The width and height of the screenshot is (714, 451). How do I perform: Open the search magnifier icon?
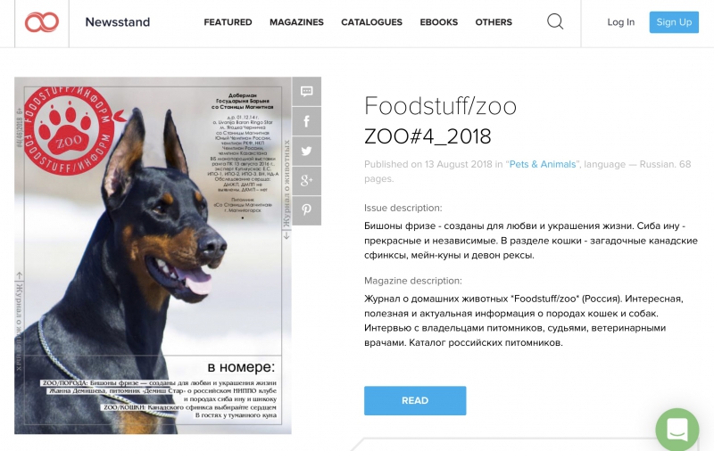click(555, 21)
